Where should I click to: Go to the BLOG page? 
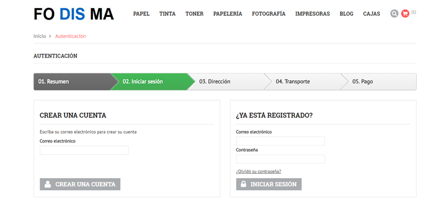[x=347, y=14]
